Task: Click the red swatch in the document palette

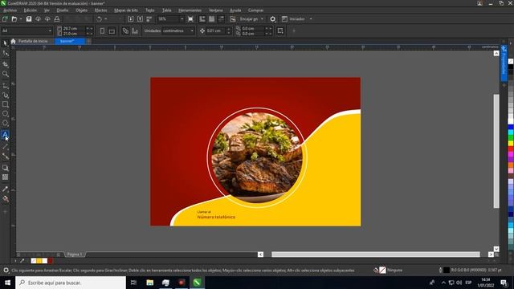Action: 50,261
